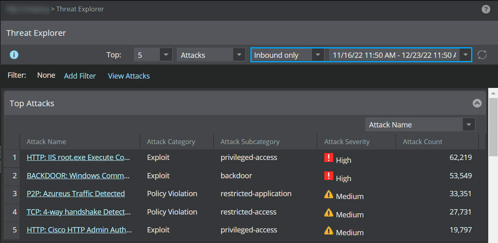The height and width of the screenshot is (243, 498).
Task: Click the Threat Explorer breadcrumb
Action: (80, 9)
